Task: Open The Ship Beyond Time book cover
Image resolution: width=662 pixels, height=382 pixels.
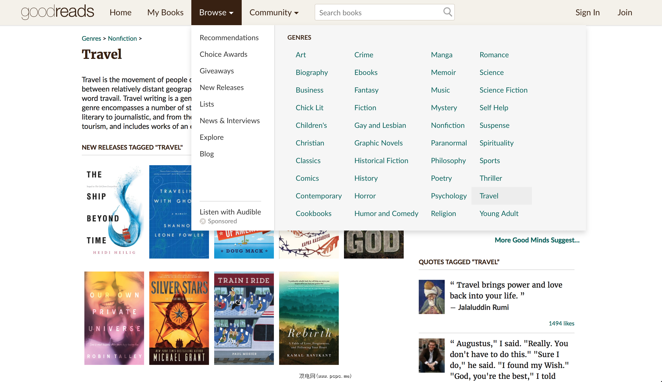Action: point(114,212)
